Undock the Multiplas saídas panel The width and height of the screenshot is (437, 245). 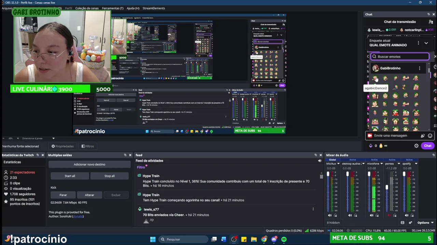125,155
